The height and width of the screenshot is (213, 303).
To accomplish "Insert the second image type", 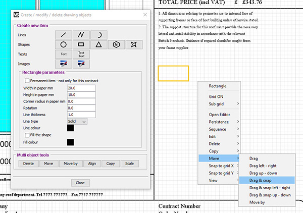I will [x=81, y=64].
